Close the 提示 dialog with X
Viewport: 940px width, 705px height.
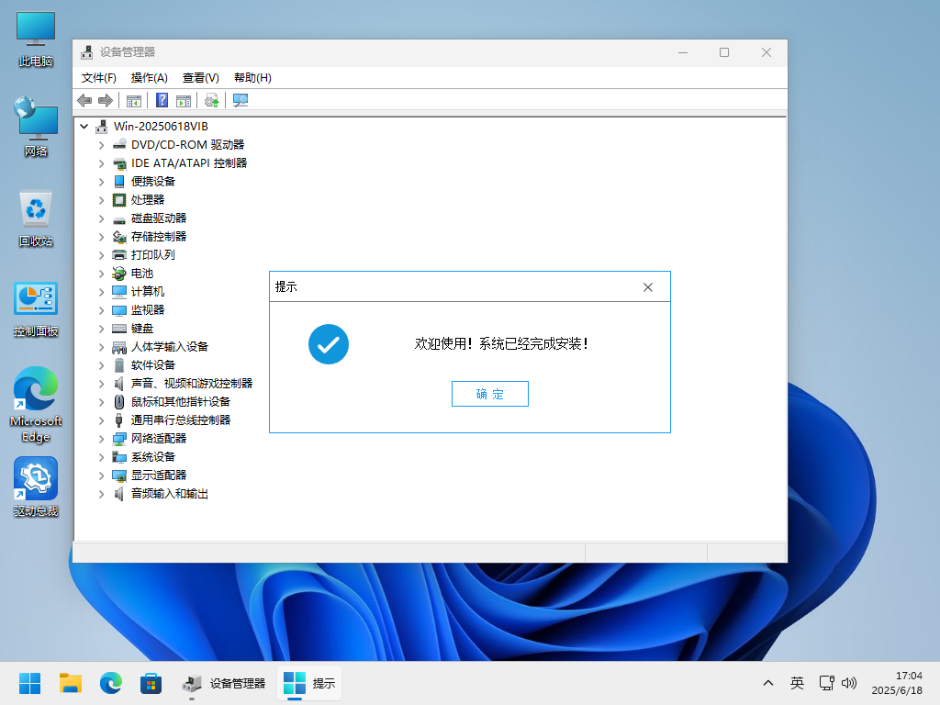(648, 287)
